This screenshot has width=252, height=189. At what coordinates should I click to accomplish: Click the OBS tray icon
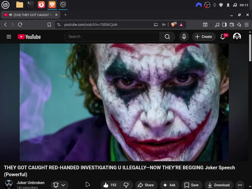(207, 5)
